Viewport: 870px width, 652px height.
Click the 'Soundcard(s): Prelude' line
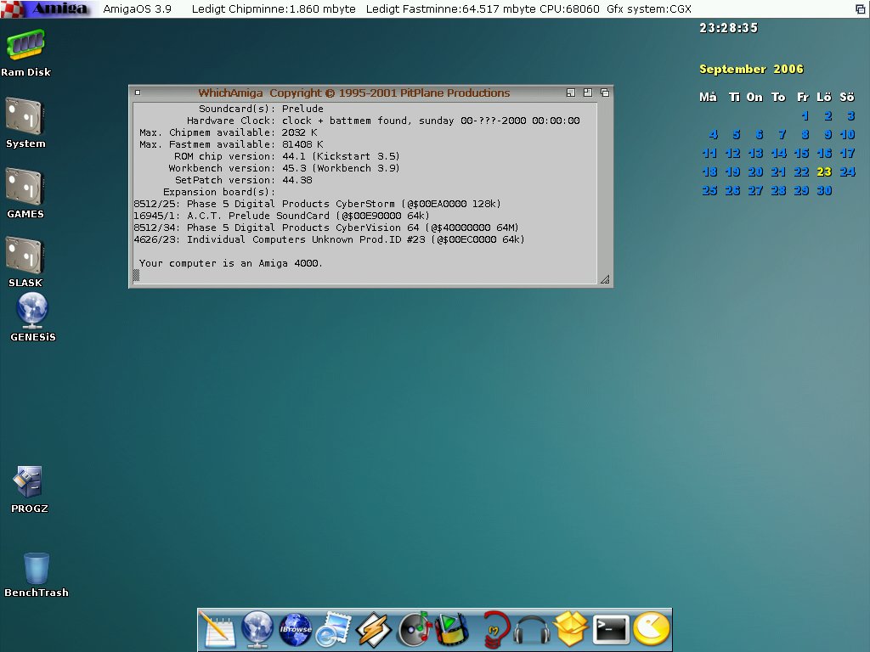pos(261,109)
